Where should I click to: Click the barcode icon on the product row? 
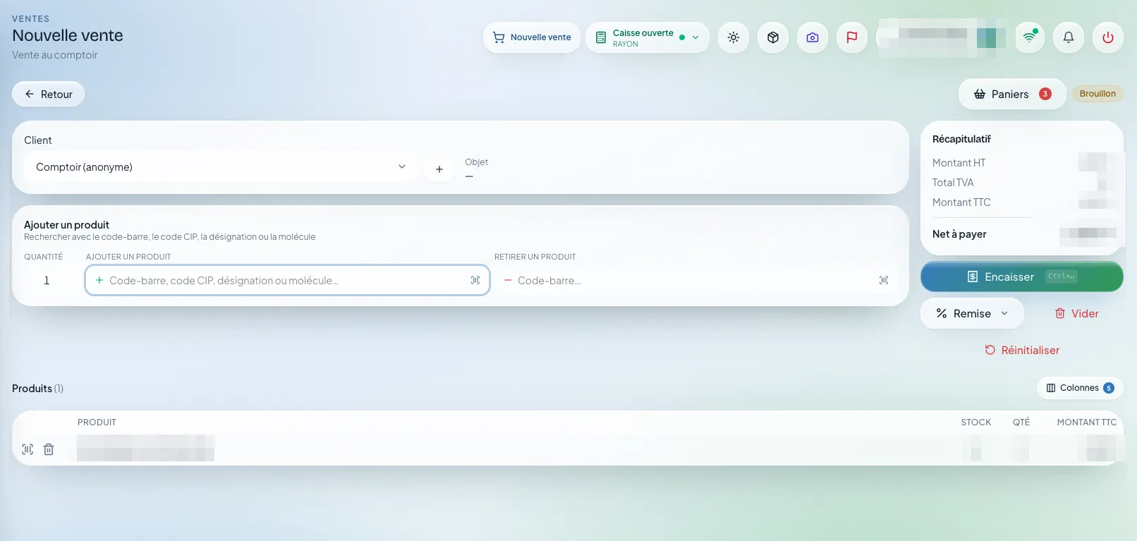[28, 449]
